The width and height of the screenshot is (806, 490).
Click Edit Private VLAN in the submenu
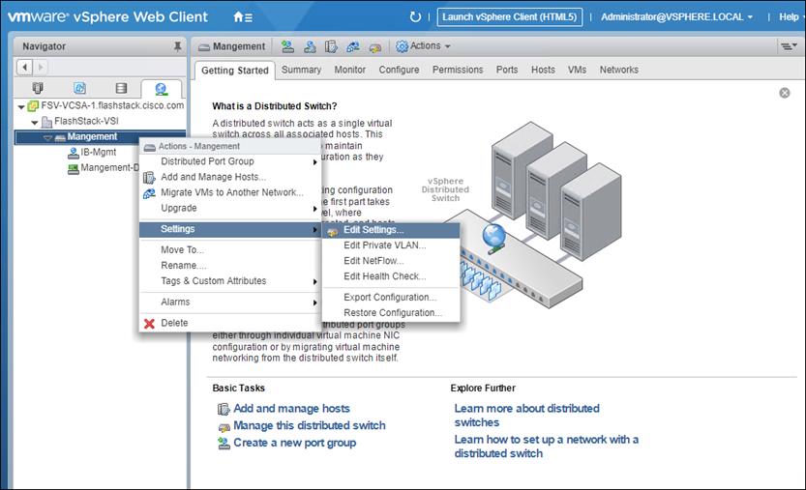click(x=391, y=245)
